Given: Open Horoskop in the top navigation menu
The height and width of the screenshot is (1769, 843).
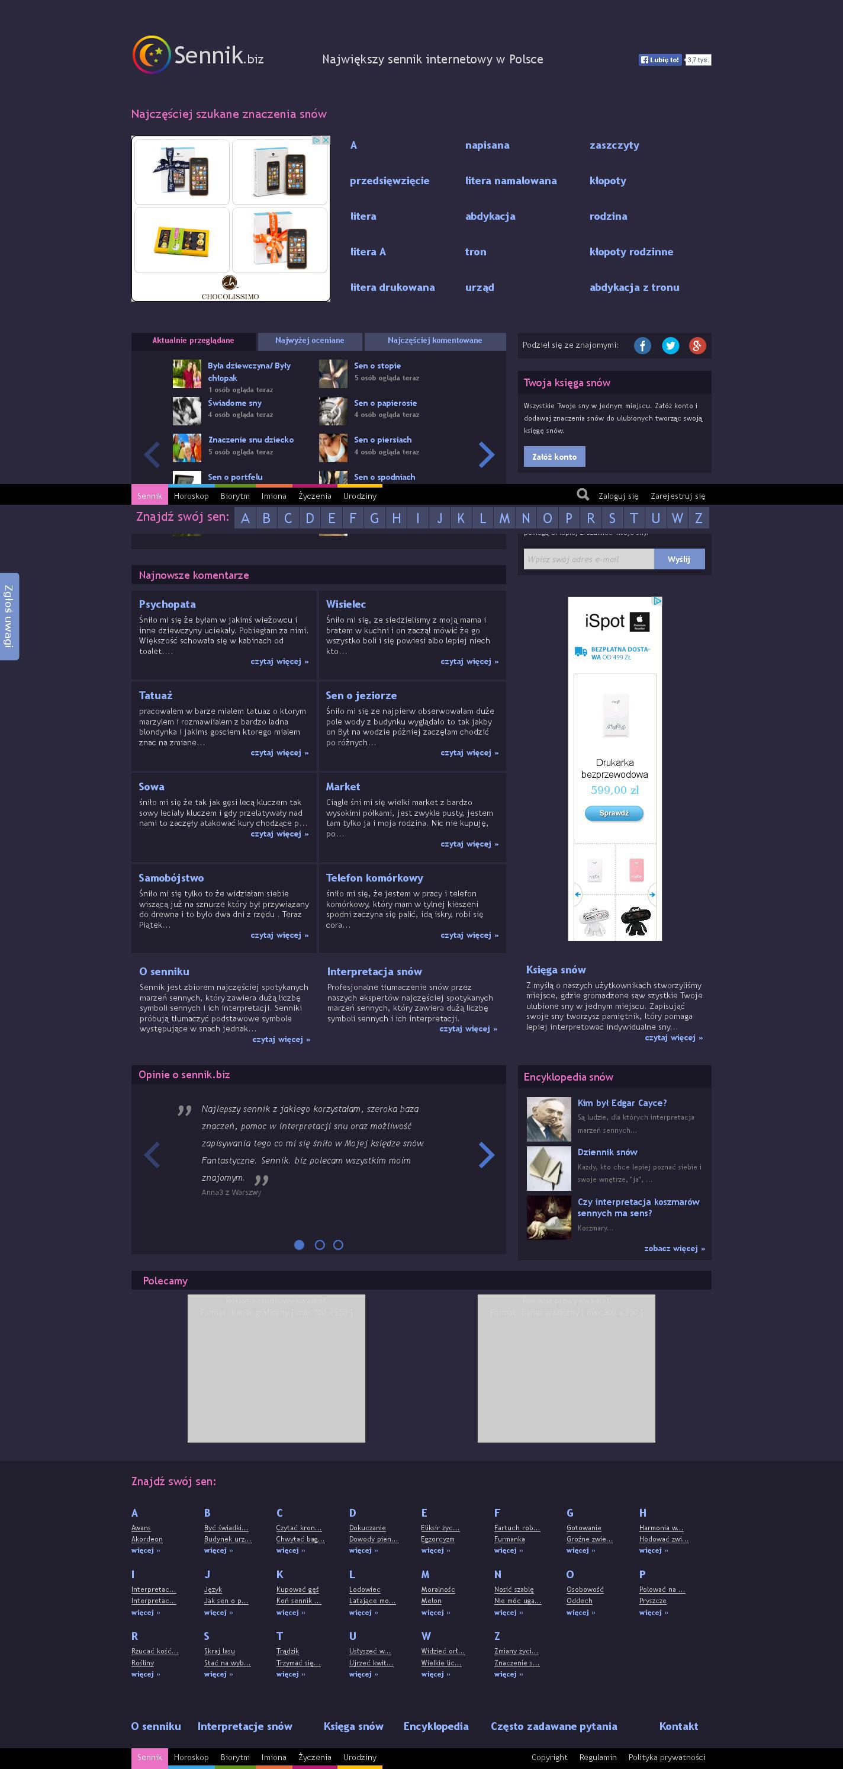Looking at the screenshot, I should [191, 496].
